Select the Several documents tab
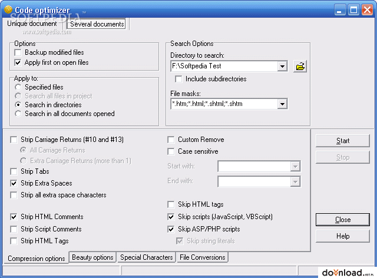This screenshot has height=278, width=377. click(x=97, y=24)
